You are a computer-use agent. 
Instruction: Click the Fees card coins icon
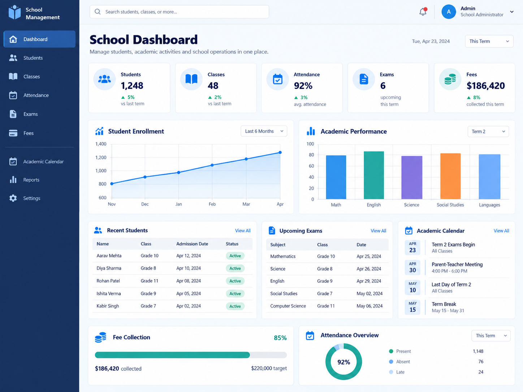point(450,79)
